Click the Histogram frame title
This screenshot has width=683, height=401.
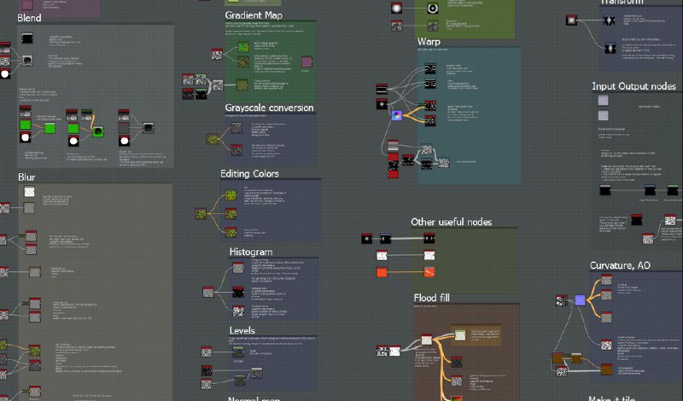[x=251, y=252]
